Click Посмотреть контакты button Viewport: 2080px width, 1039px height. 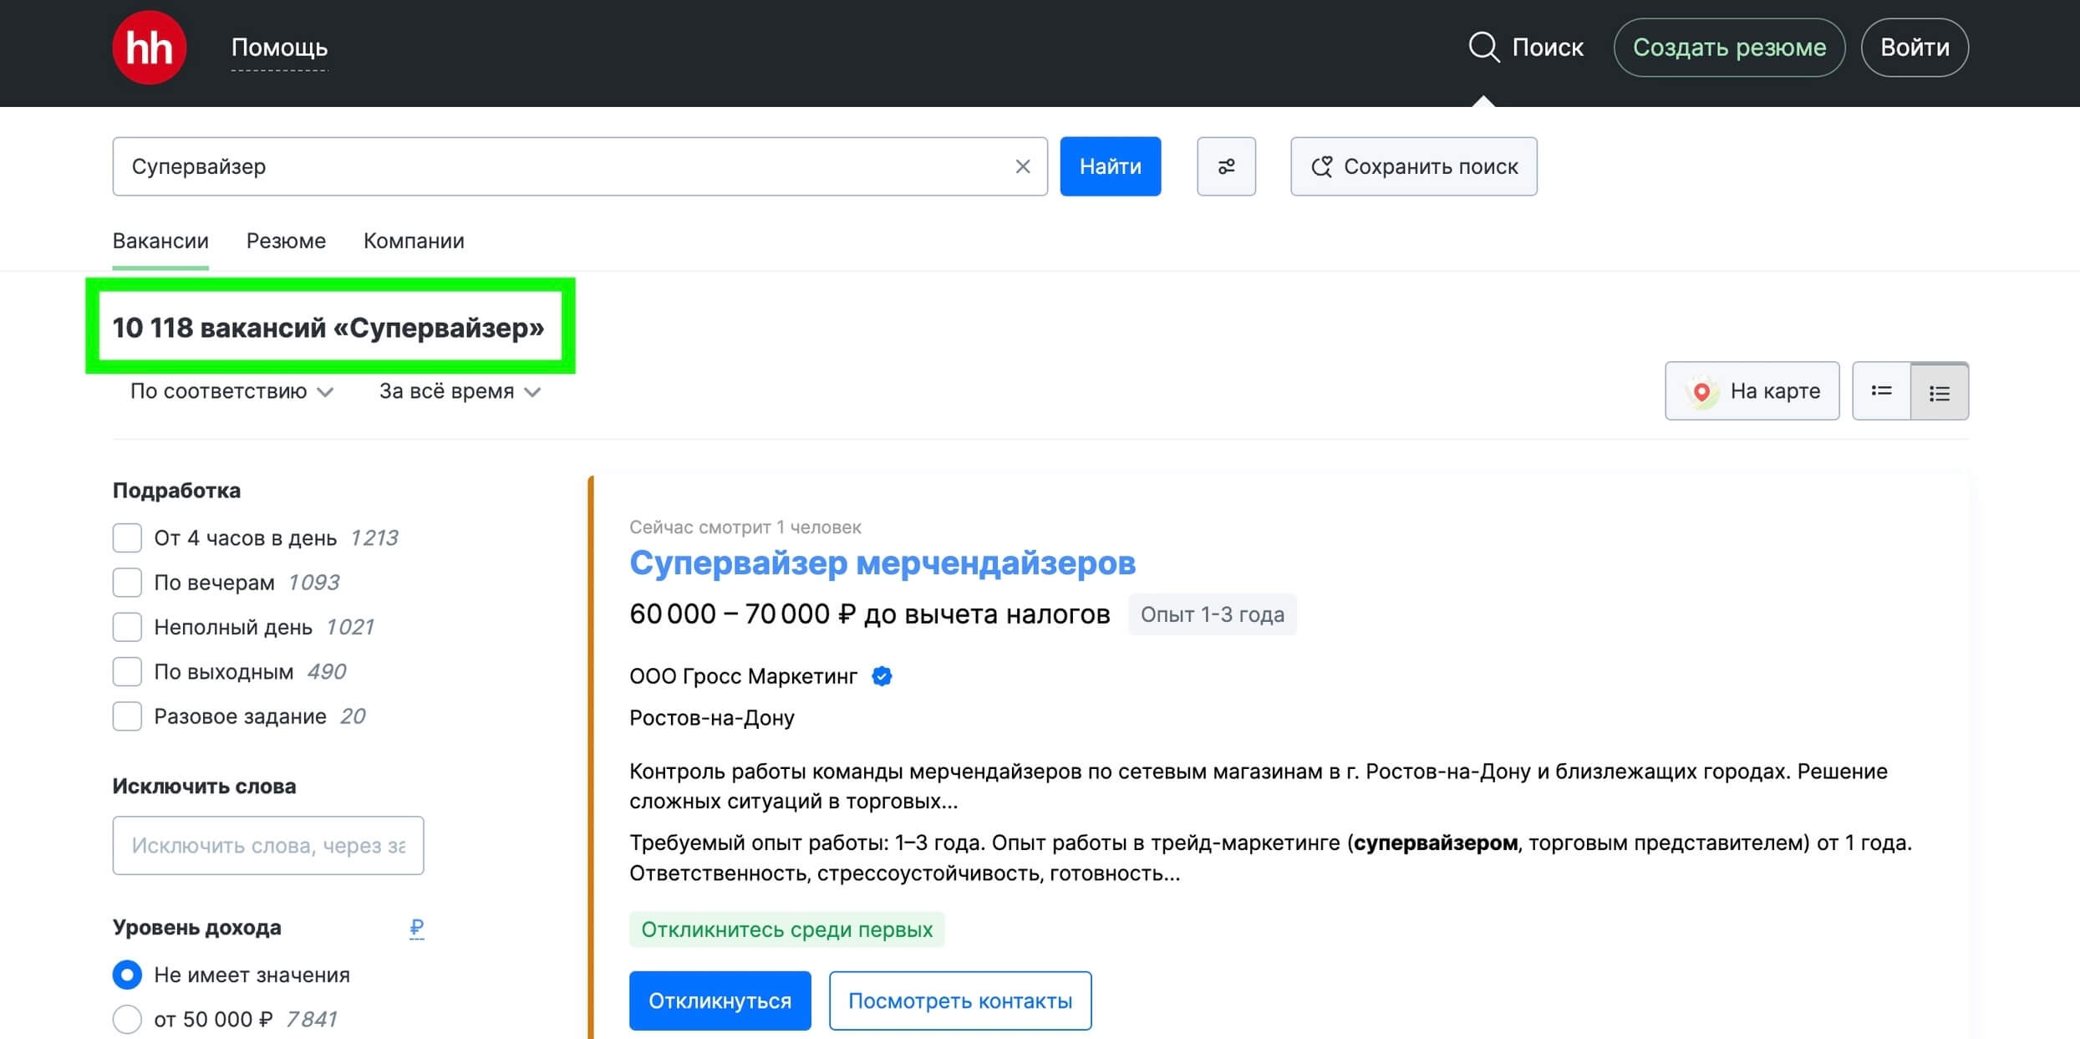pos(960,1001)
